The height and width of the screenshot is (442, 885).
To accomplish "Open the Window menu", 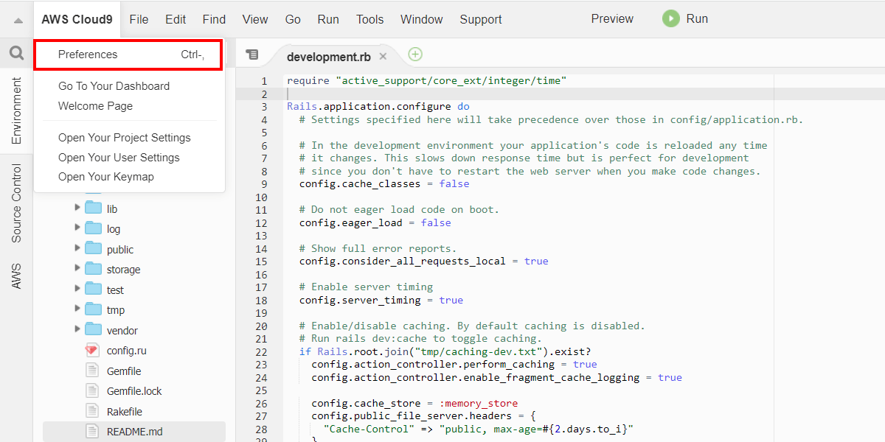I will click(422, 20).
